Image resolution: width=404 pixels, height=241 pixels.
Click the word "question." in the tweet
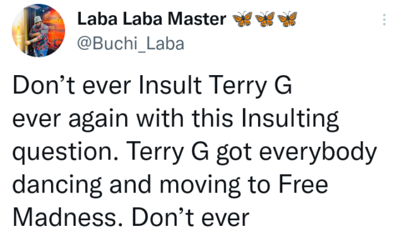click(x=66, y=152)
